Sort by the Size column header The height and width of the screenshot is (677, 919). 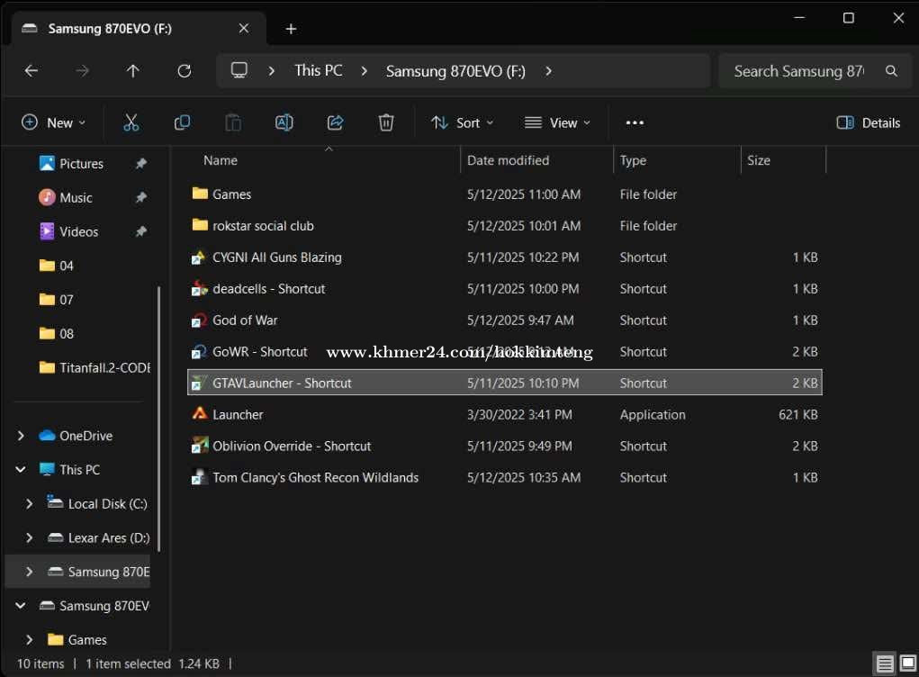(x=759, y=160)
